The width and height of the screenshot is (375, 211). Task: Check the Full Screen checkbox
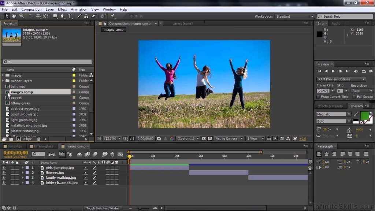tap(354, 97)
